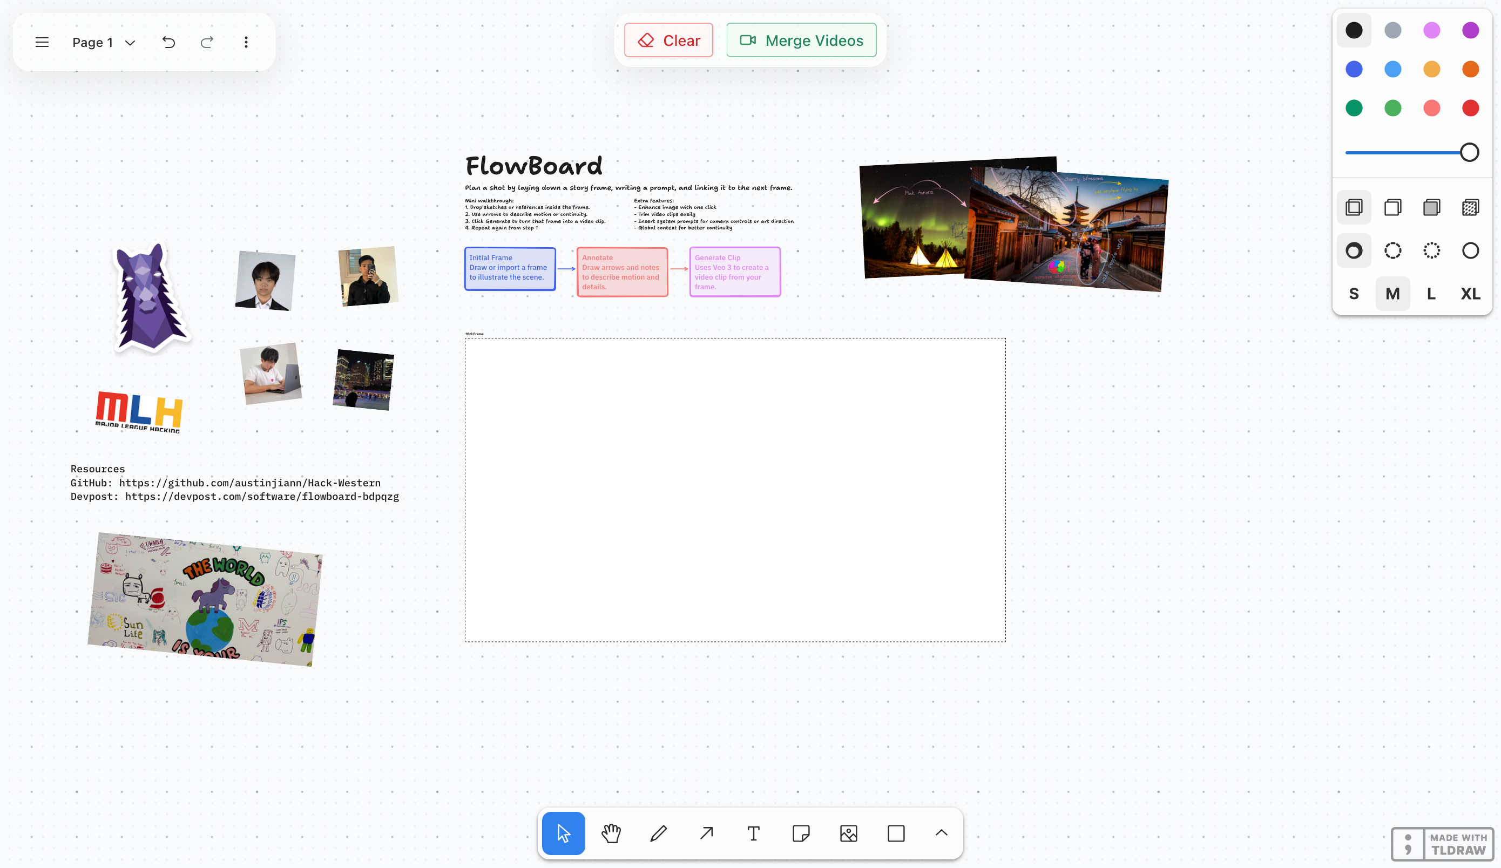Select the Arrow tool
The height and width of the screenshot is (868, 1501).
pos(706,833)
